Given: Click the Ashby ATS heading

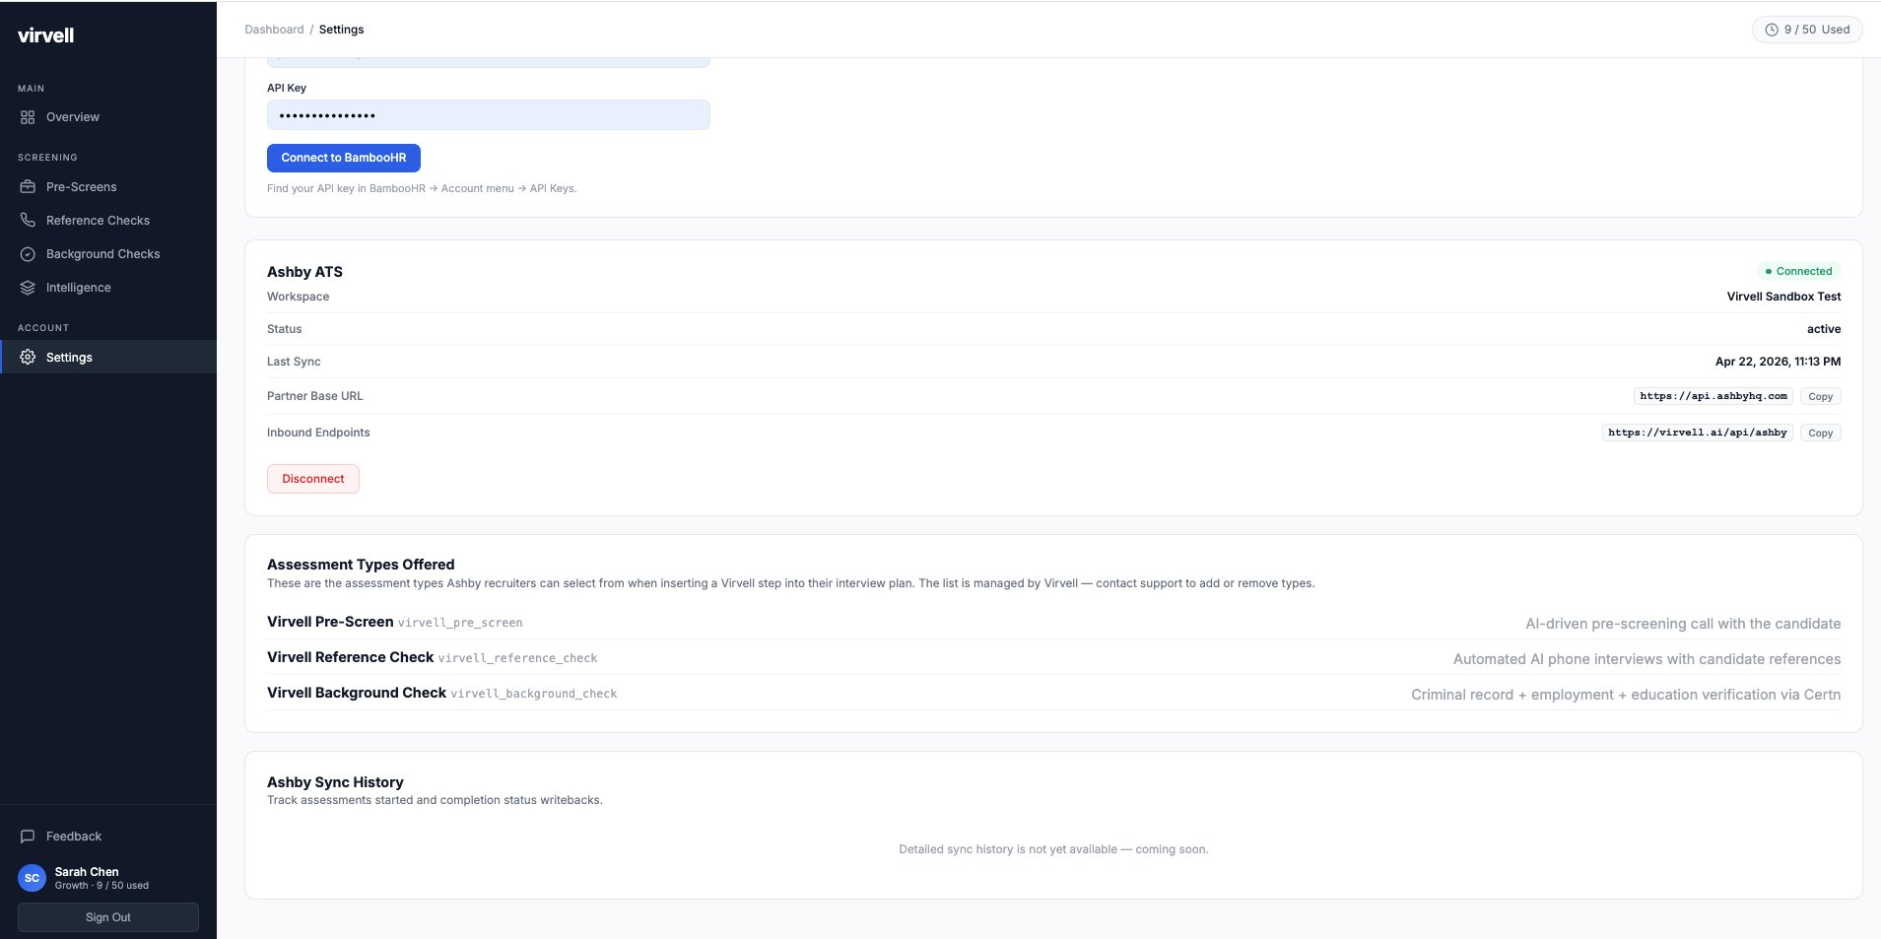Looking at the screenshot, I should click(x=304, y=272).
